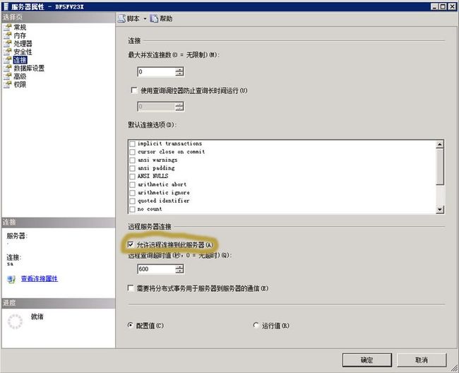
Task: Select the 处理器 page
Action: [23, 44]
